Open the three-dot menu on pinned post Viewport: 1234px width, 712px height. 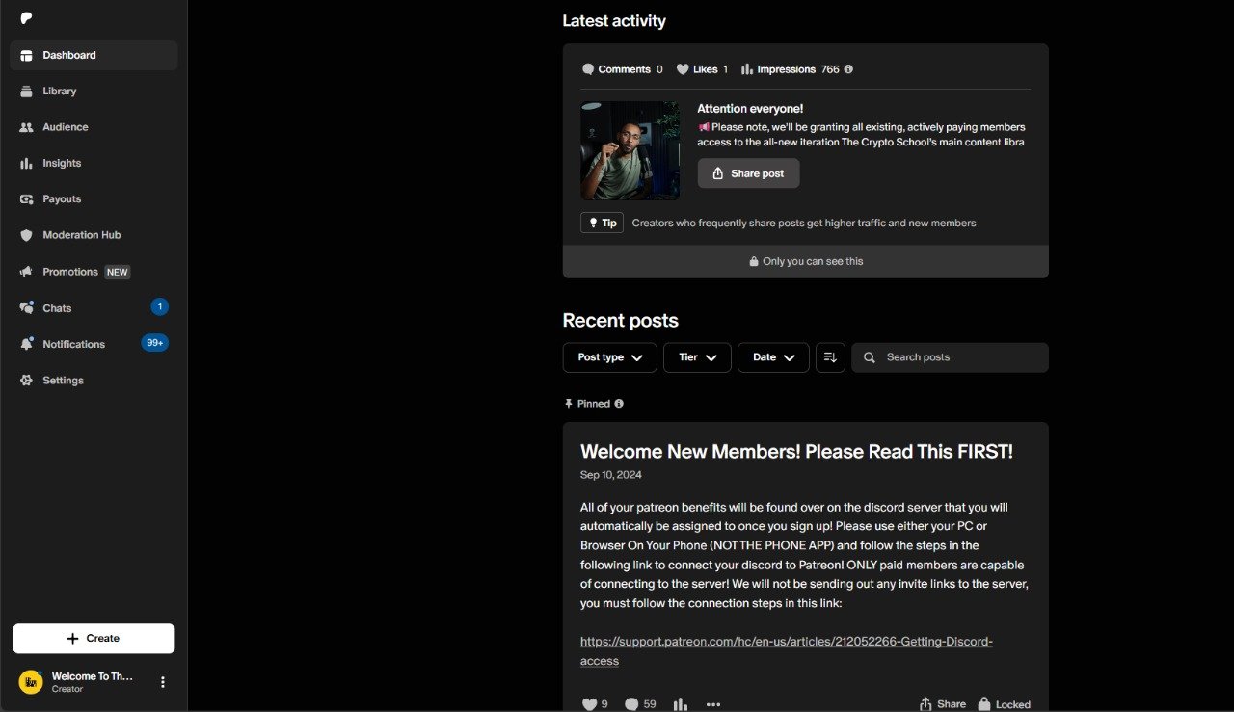713,704
